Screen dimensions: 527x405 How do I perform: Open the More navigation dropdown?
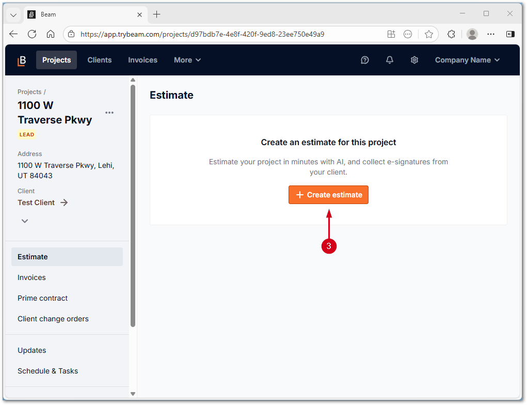click(x=187, y=60)
